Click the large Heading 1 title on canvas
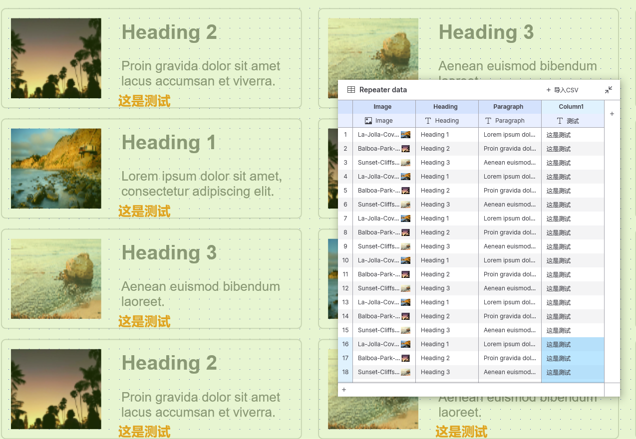 click(x=169, y=143)
